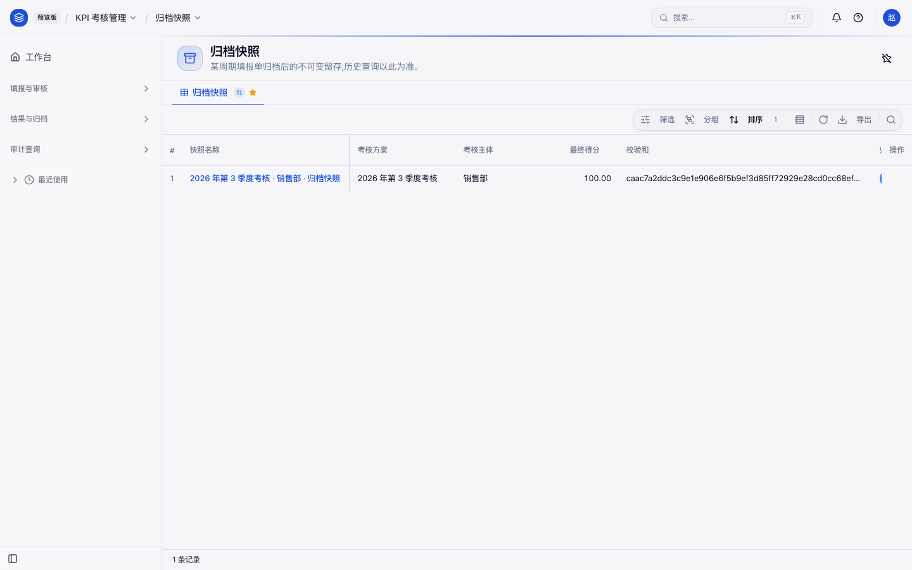Click the unpin icon in page header
The height and width of the screenshot is (570, 912).
pyautogui.click(x=887, y=58)
